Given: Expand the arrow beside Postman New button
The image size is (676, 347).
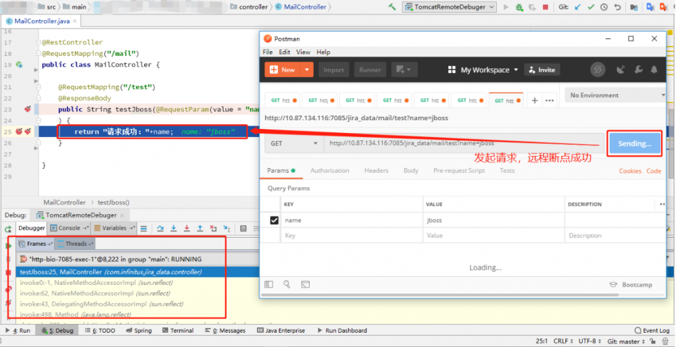Looking at the screenshot, I should coord(306,70).
